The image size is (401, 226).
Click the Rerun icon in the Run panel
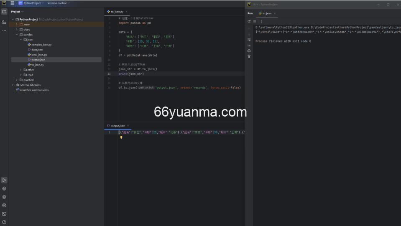[x=249, y=21]
